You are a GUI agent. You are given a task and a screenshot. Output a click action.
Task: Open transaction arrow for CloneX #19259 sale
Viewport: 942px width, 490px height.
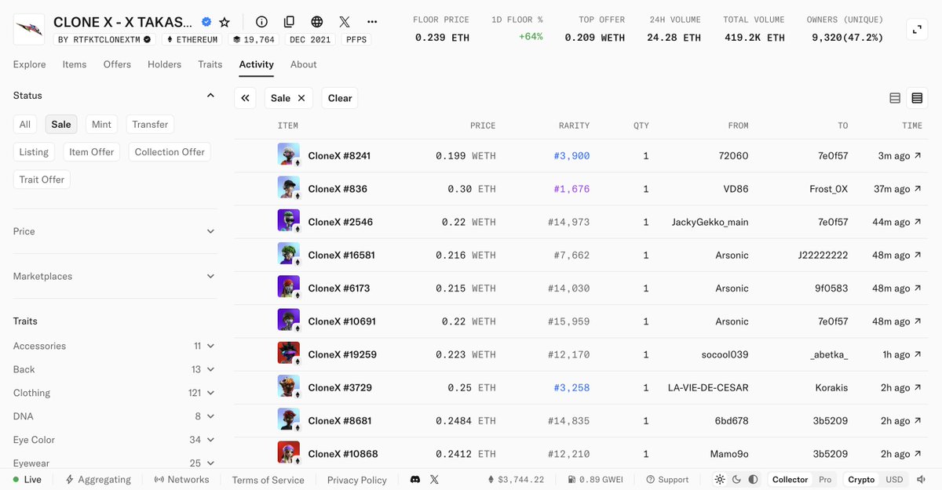point(918,354)
